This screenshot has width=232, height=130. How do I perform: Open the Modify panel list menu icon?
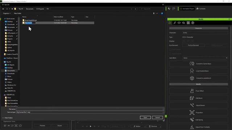[170, 23]
